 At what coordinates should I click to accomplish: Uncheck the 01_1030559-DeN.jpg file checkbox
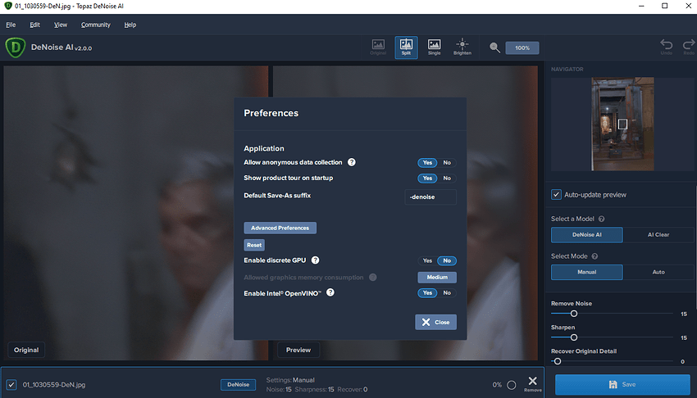(11, 384)
